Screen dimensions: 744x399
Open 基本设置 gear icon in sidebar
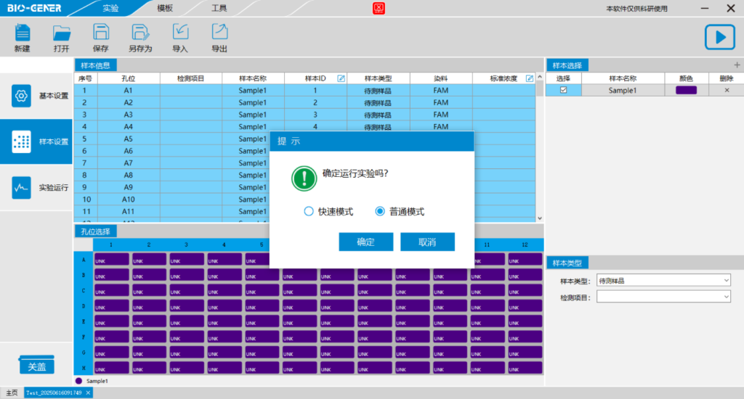point(21,96)
